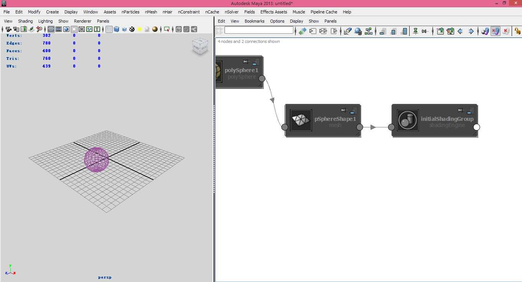Viewport: 522px width, 282px height.
Task: Set nodes to the middle connected view mode icon
Action: click(x=393, y=31)
